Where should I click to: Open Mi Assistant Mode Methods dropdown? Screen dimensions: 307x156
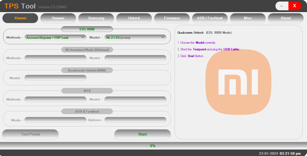pyautogui.click(x=55, y=58)
